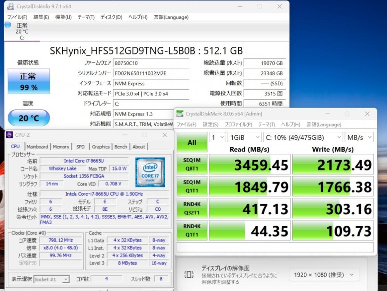This screenshot has width=387, height=291.
Task: Switch to Mainboard tab in CPU-Z
Action: (x=37, y=146)
